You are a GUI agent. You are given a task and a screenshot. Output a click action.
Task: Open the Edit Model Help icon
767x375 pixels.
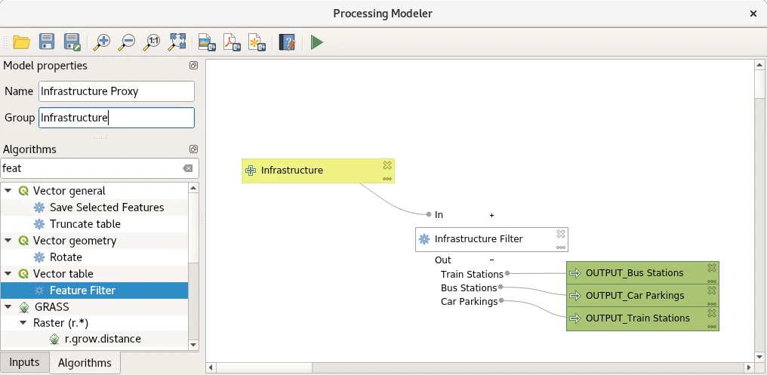pos(286,42)
